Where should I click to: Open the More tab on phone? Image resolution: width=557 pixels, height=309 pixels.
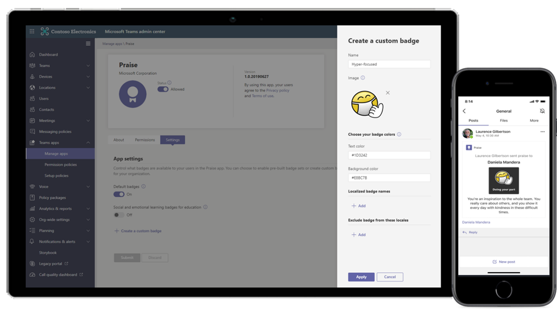click(x=534, y=120)
